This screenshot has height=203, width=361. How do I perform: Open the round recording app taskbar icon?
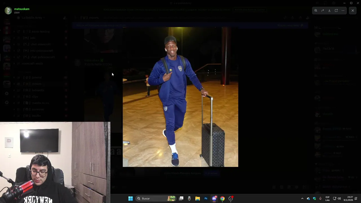coord(231,198)
